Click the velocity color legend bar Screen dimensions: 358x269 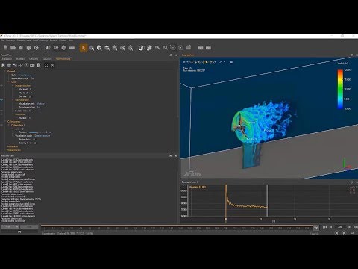pos(340,89)
